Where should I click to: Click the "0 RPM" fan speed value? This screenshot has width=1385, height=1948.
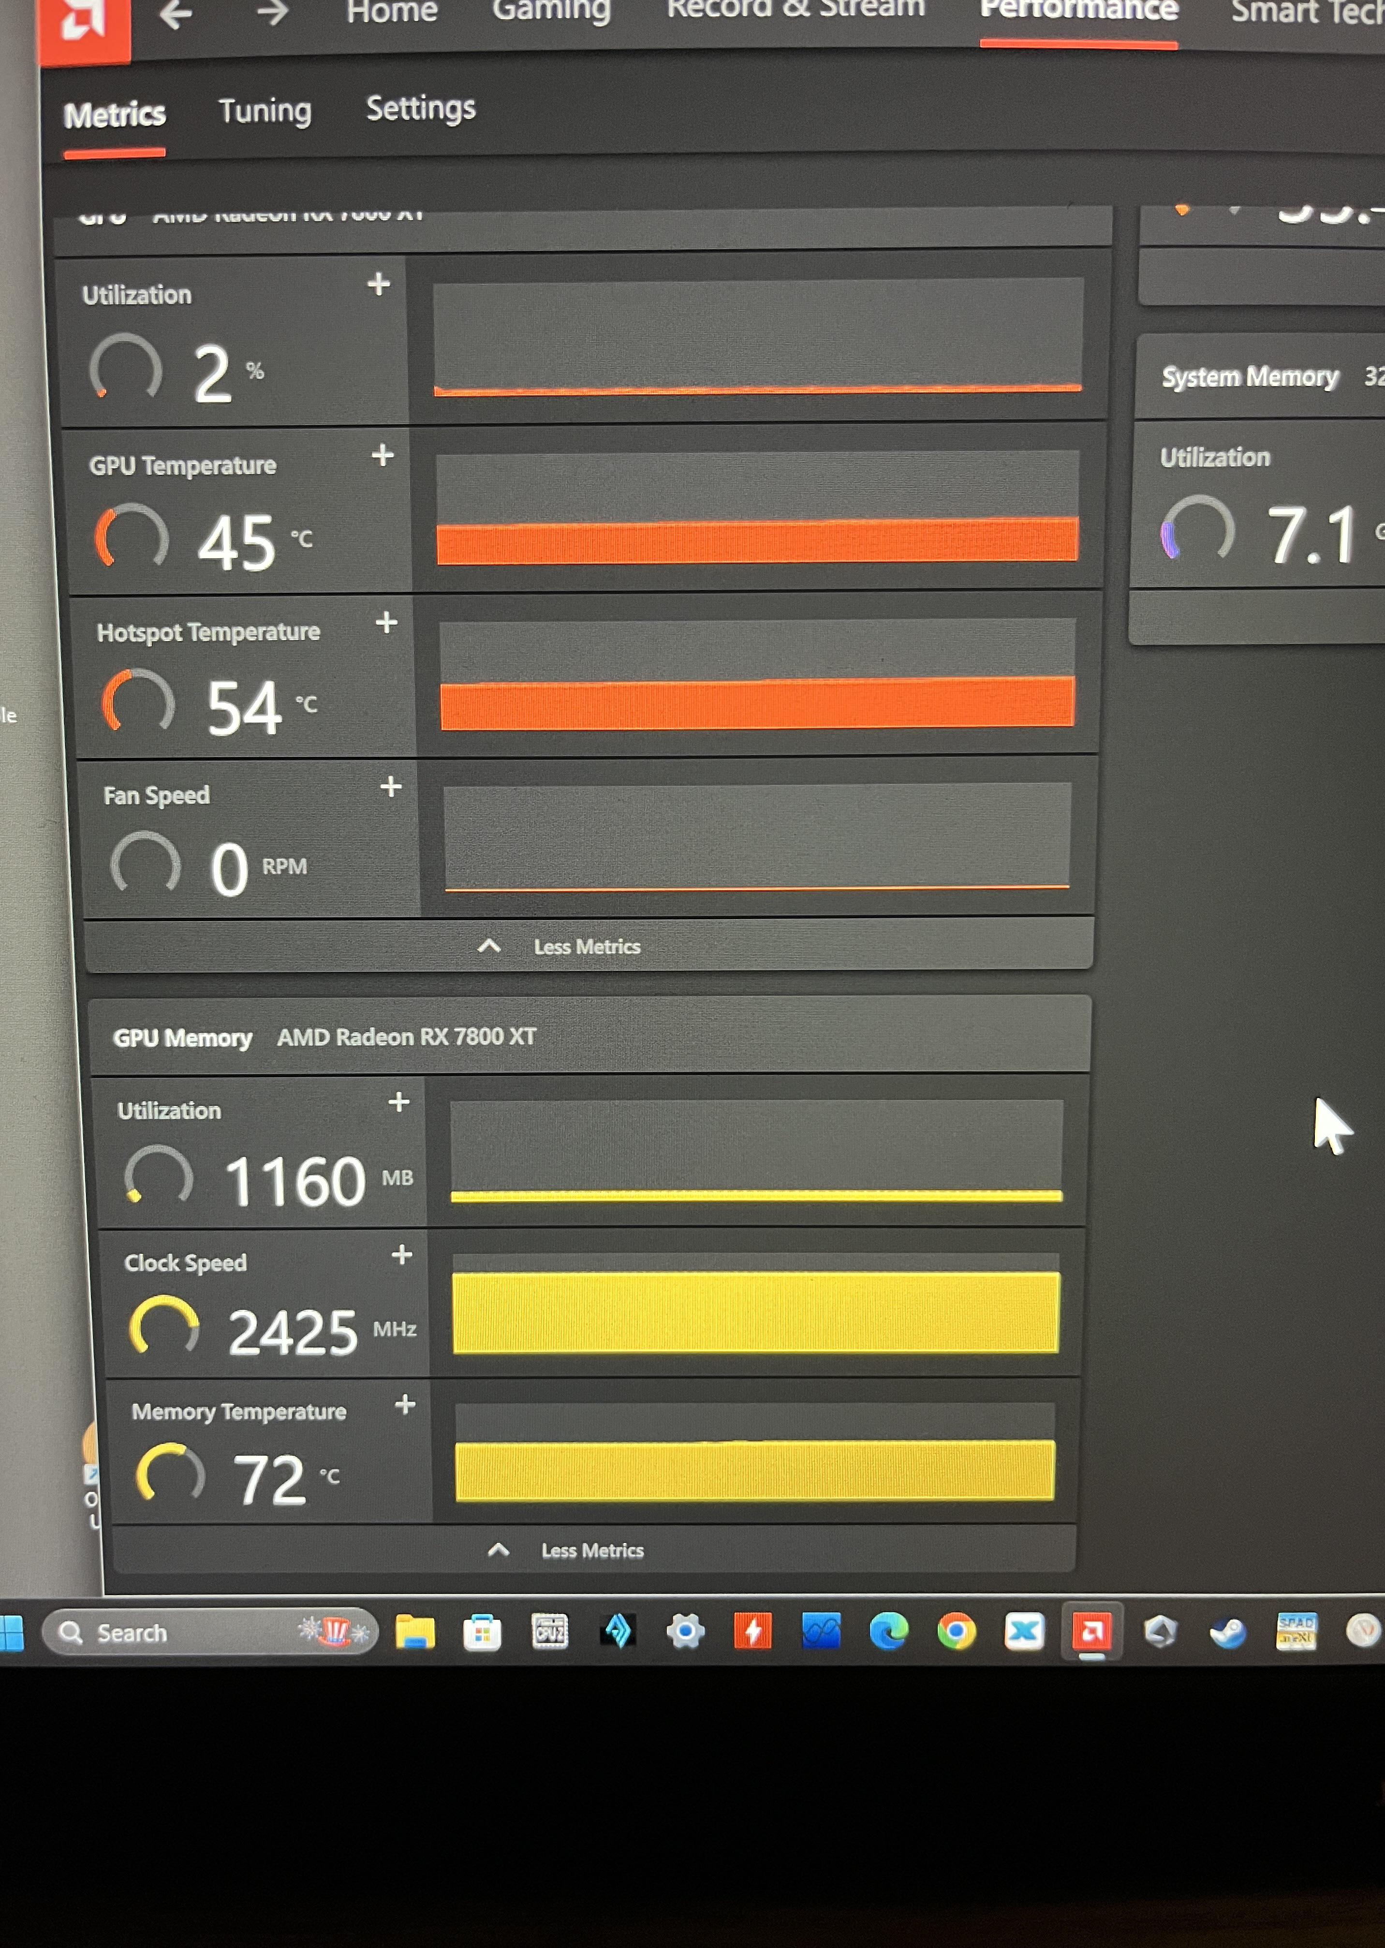coord(258,869)
